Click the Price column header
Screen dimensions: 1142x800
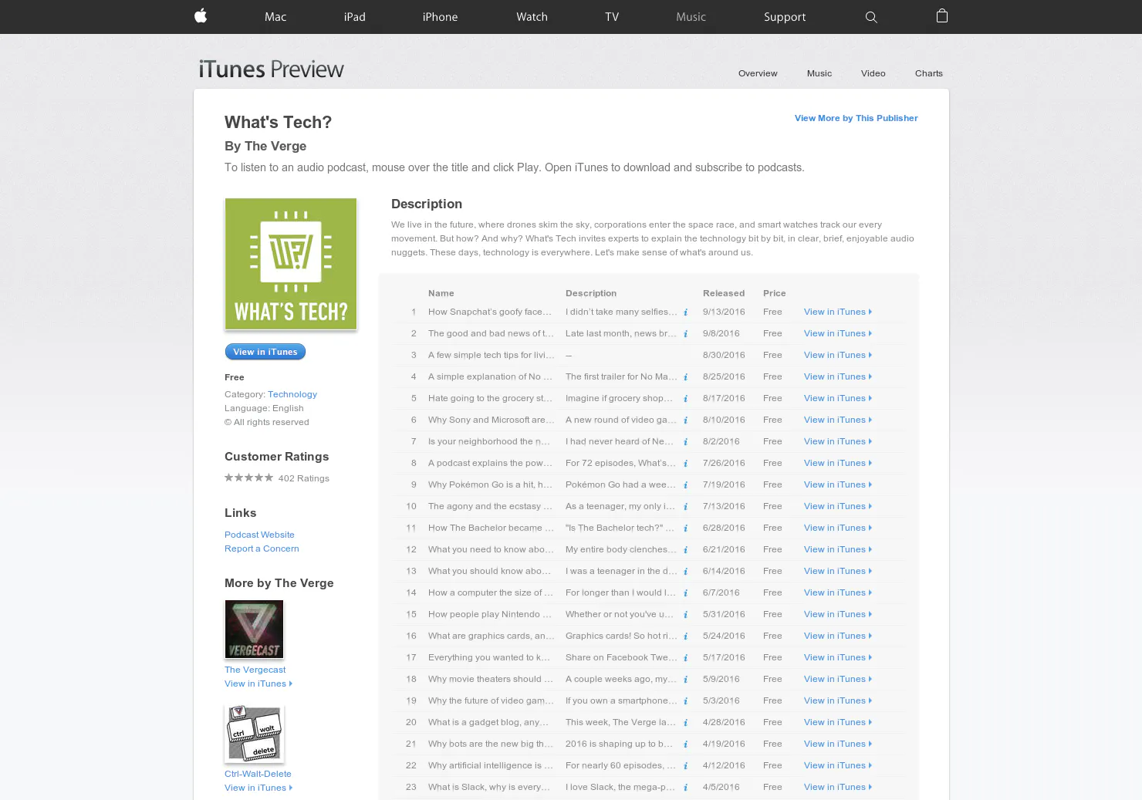[775, 293]
